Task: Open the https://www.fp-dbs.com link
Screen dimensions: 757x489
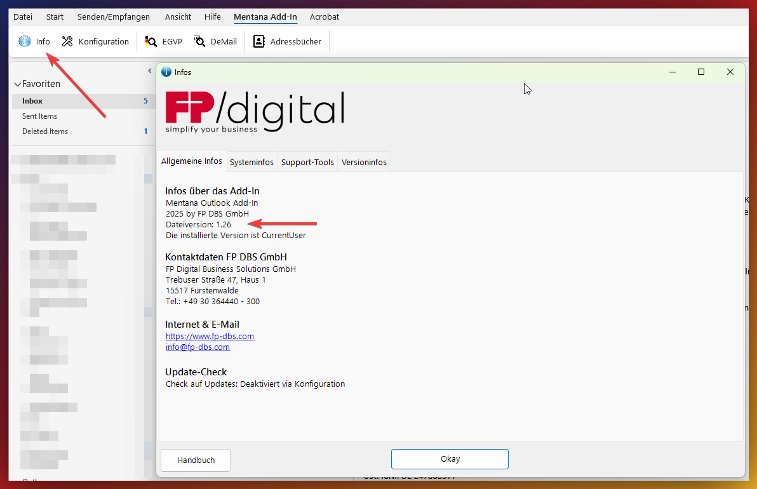Action: click(x=210, y=337)
